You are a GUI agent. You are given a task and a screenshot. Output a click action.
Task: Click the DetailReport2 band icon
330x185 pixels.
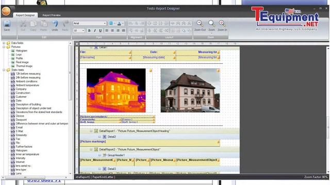click(96, 150)
